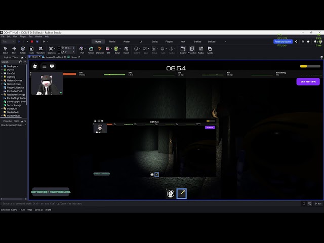Screen dimensions: 324x243
Task: Click the Geometric collisions icon
Action: 51,50
